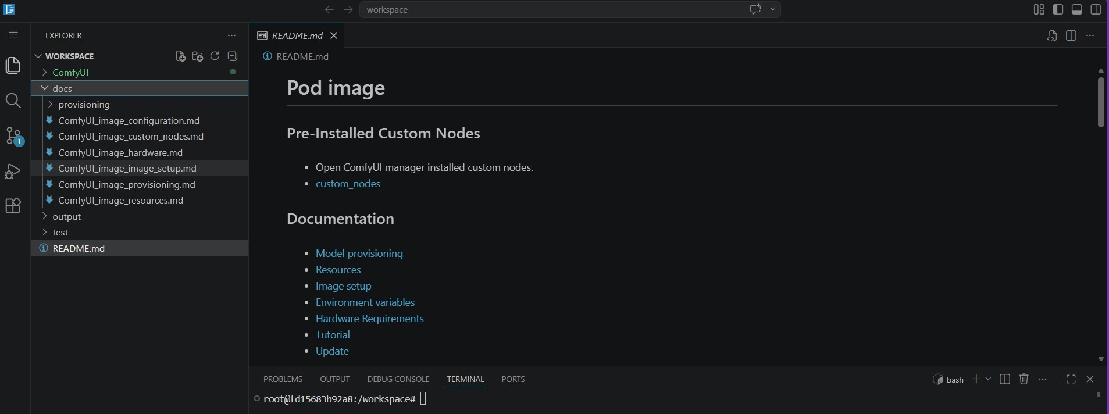Follow the Model provisioning link
The width and height of the screenshot is (1109, 414).
point(359,254)
